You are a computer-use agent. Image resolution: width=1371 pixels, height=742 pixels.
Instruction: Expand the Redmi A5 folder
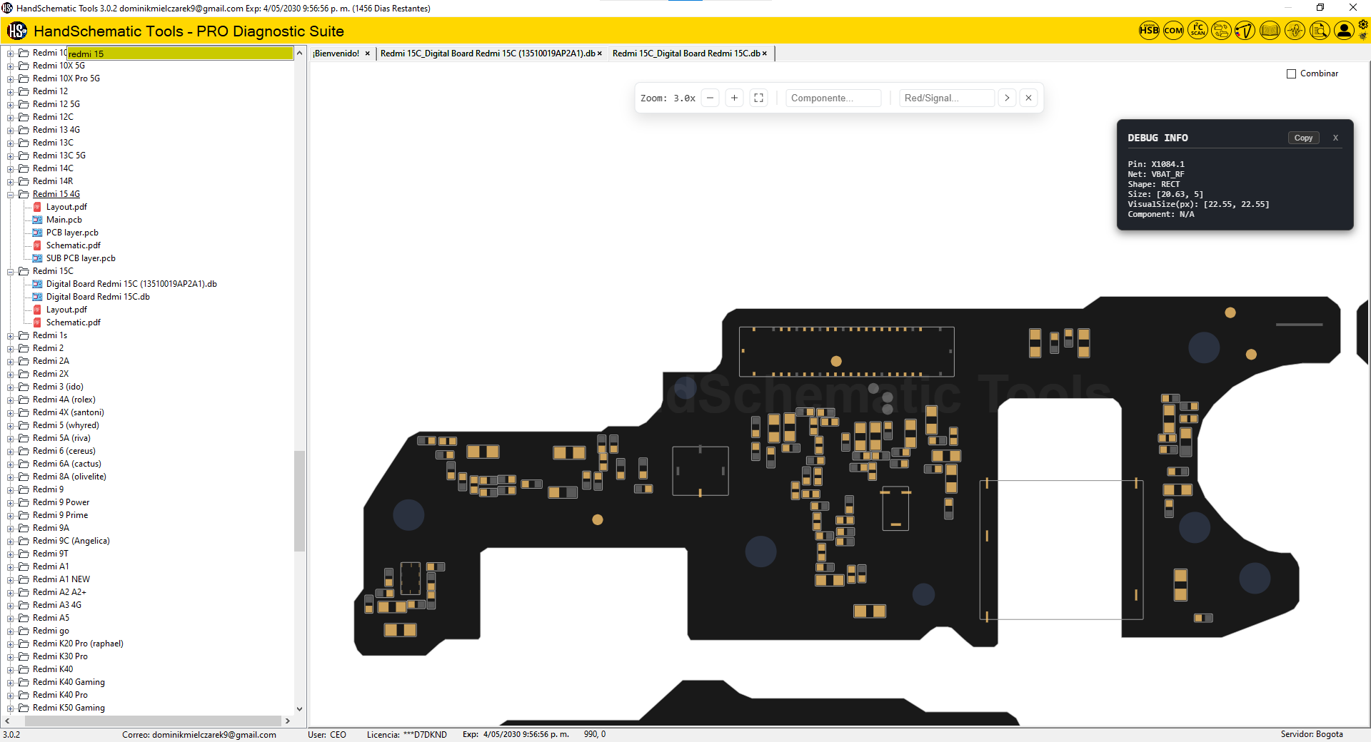click(x=11, y=618)
